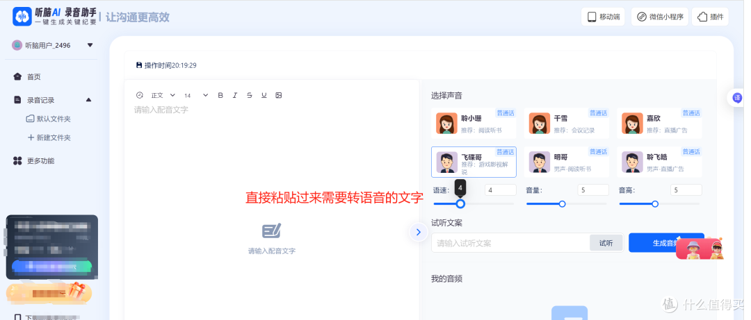Click the 听脑用户_2496 user avatar

tap(17, 45)
